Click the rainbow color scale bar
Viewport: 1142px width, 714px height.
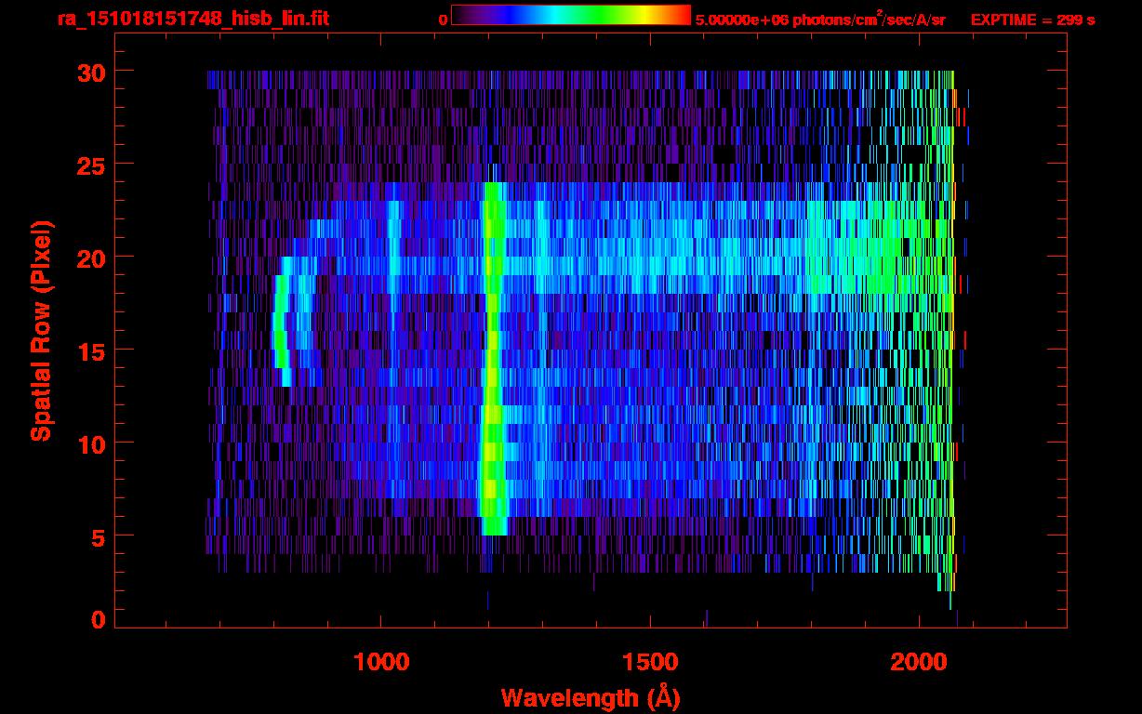pos(571,15)
